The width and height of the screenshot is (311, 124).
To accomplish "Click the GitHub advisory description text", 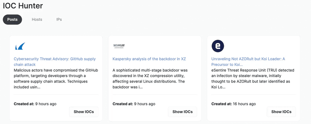I will pyautogui.click(x=56, y=78).
